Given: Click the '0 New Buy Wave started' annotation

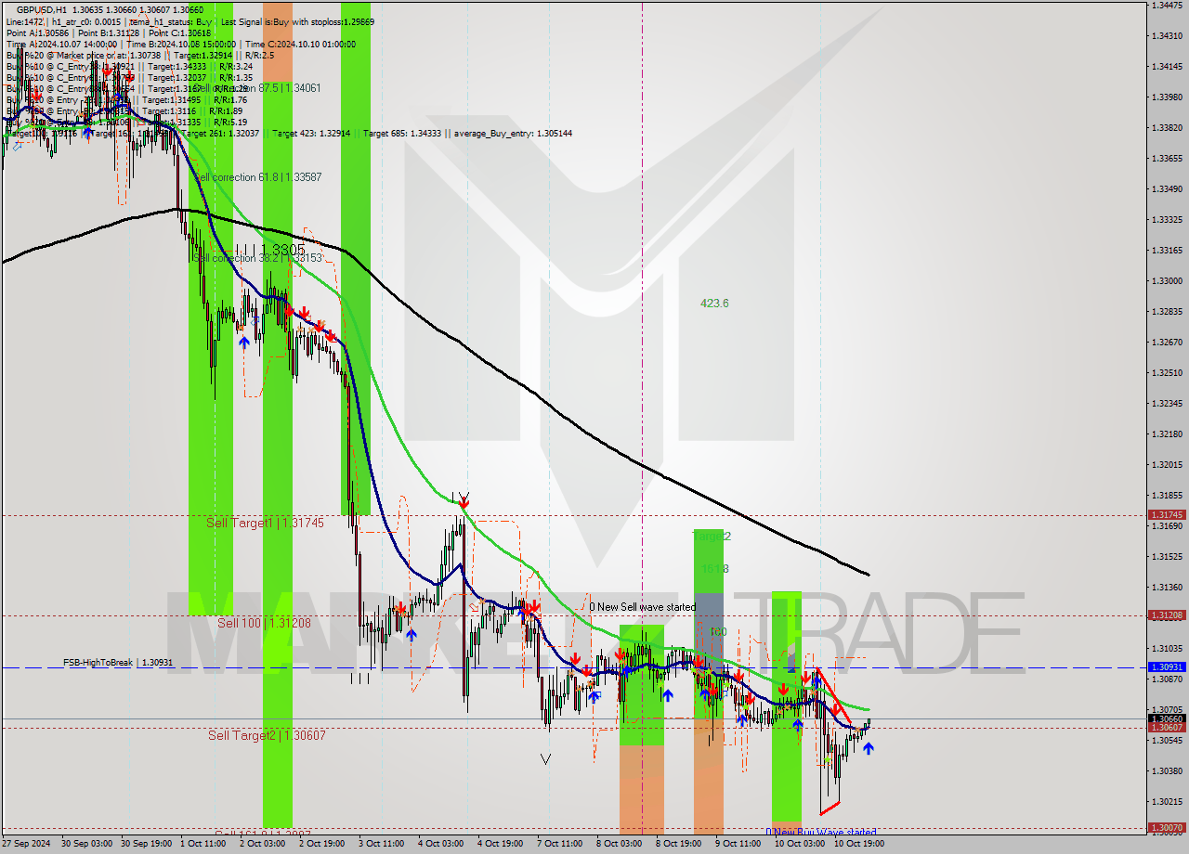Looking at the screenshot, I should (820, 833).
